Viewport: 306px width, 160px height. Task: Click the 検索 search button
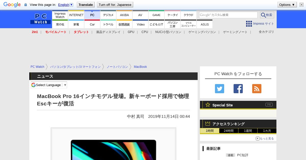pyautogui.click(x=267, y=15)
